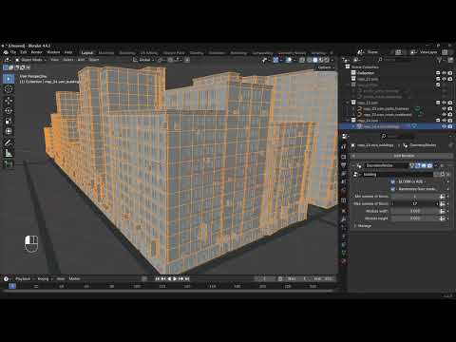Open the Object Mode dropdown
This screenshot has width=456, height=342.
click(30, 60)
